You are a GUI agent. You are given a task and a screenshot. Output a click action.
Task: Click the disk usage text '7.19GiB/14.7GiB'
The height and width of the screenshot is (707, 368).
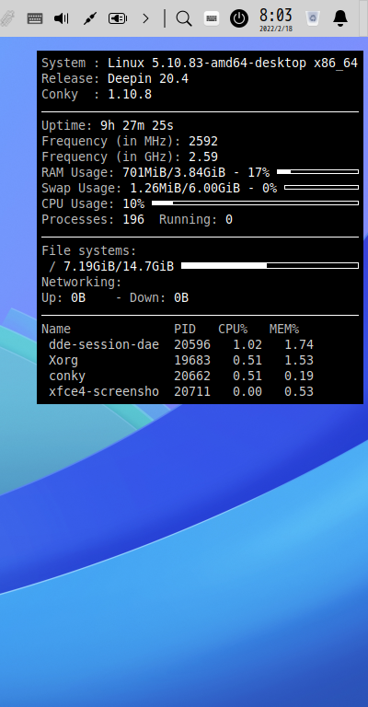pos(119,266)
